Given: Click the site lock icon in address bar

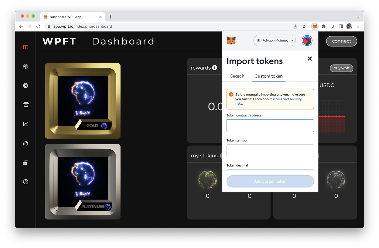Looking at the screenshot, I should click(49, 26).
